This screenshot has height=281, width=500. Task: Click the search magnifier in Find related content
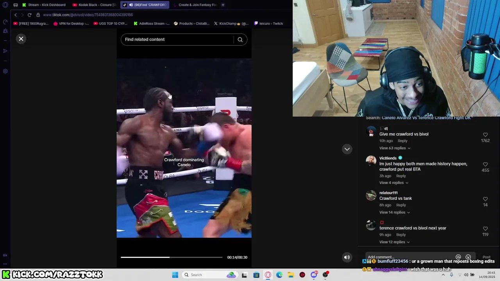[x=240, y=39]
